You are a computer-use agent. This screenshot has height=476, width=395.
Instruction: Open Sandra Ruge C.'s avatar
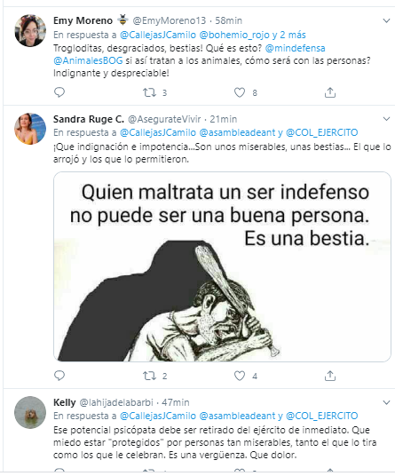[x=30, y=129]
